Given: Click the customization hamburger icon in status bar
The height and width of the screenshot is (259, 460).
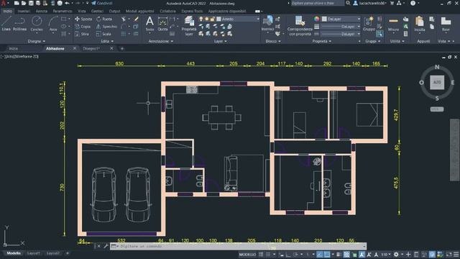Looking at the screenshot, I should click(x=456, y=255).
